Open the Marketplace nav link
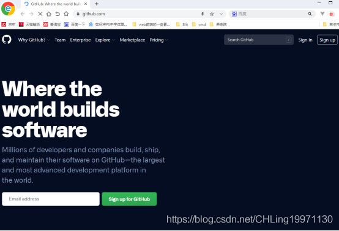The width and height of the screenshot is (339, 231). coord(132,40)
